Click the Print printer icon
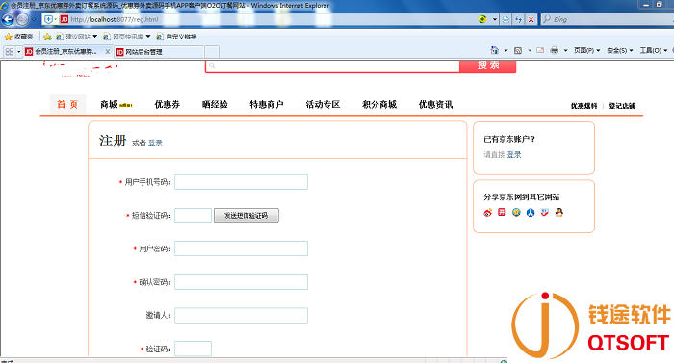 pyautogui.click(x=554, y=50)
